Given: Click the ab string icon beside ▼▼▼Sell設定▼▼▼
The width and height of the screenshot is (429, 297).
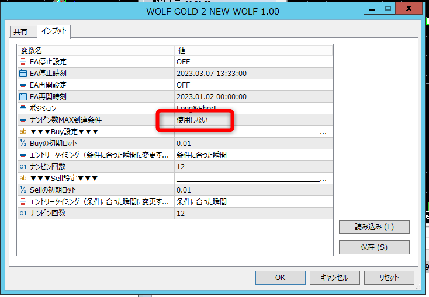Looking at the screenshot, I should point(23,178).
